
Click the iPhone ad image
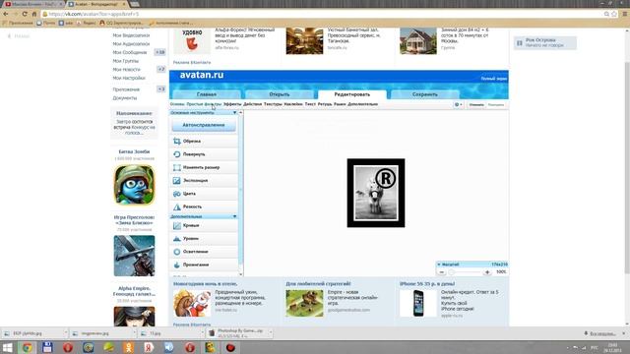417,304
